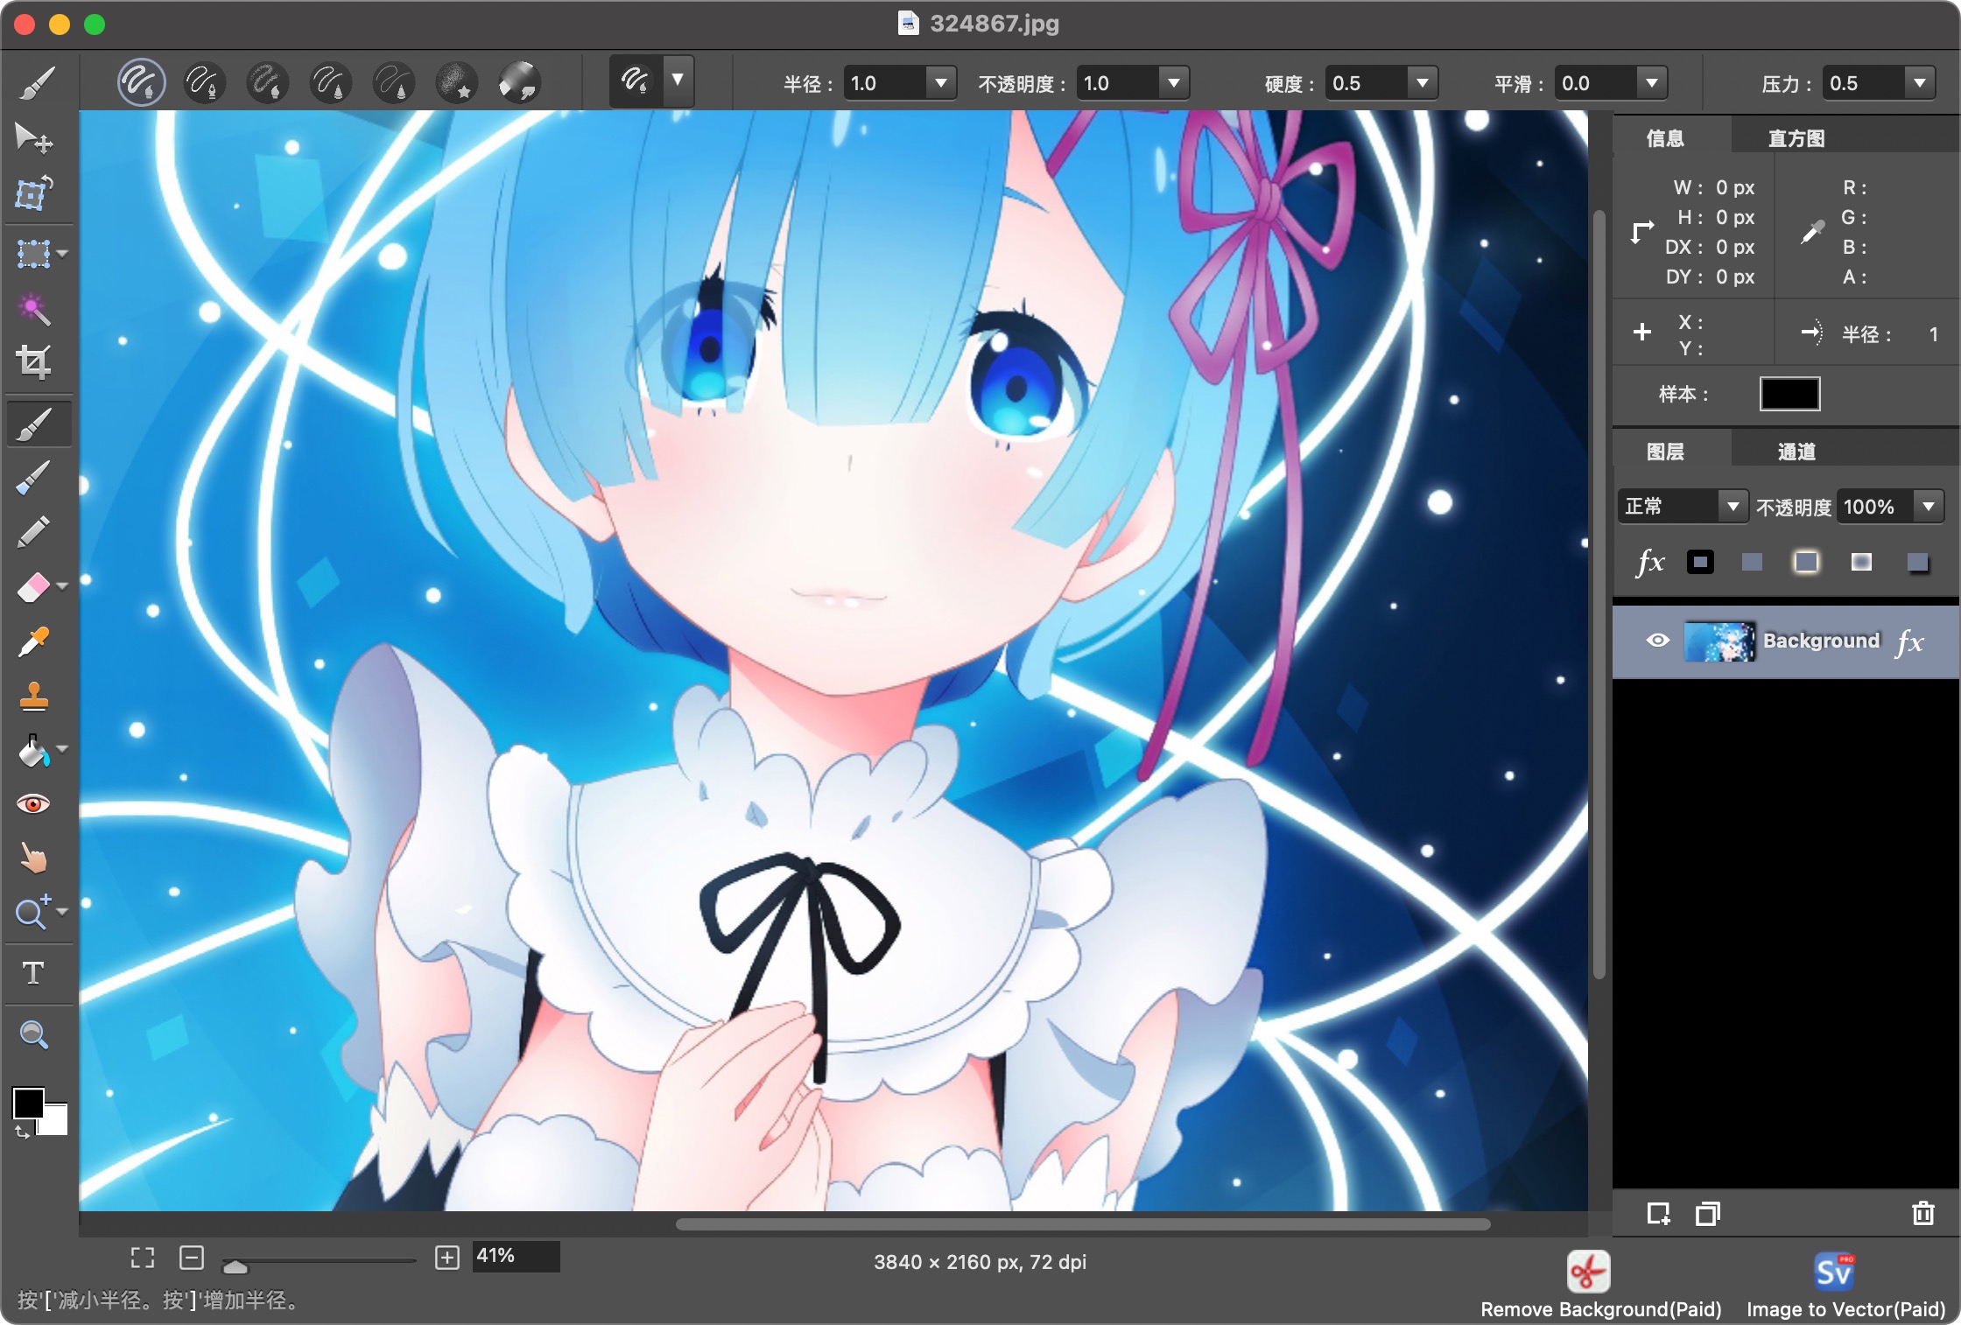Select the Clone Stamp tool
The image size is (1961, 1325).
tap(34, 696)
